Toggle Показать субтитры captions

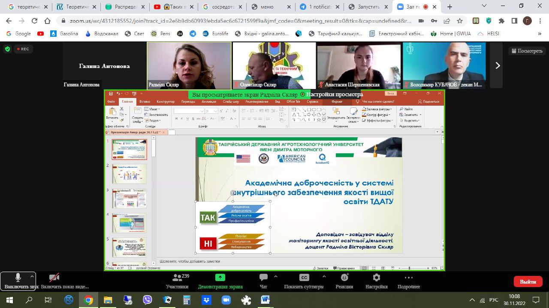(304, 281)
